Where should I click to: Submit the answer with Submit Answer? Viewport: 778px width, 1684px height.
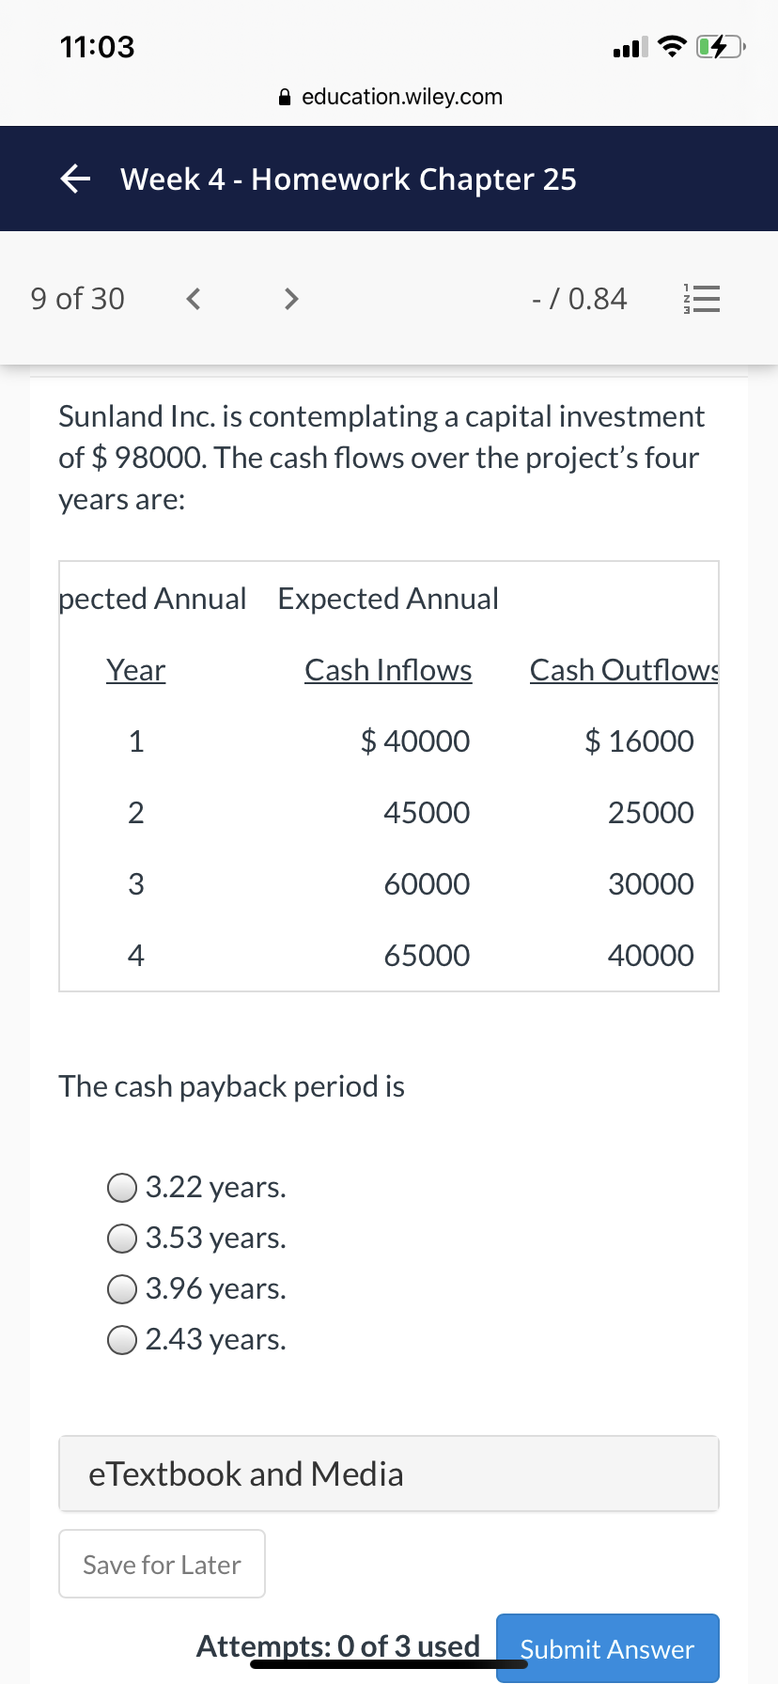(607, 1648)
